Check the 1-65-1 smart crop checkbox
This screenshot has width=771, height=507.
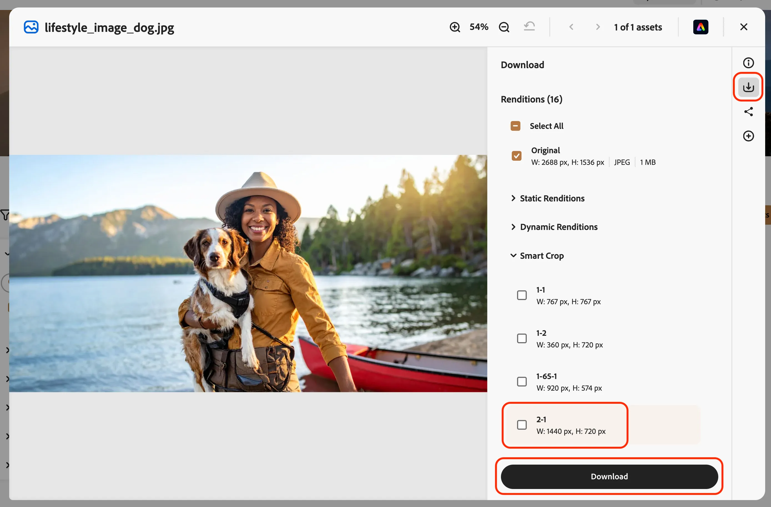pos(521,382)
